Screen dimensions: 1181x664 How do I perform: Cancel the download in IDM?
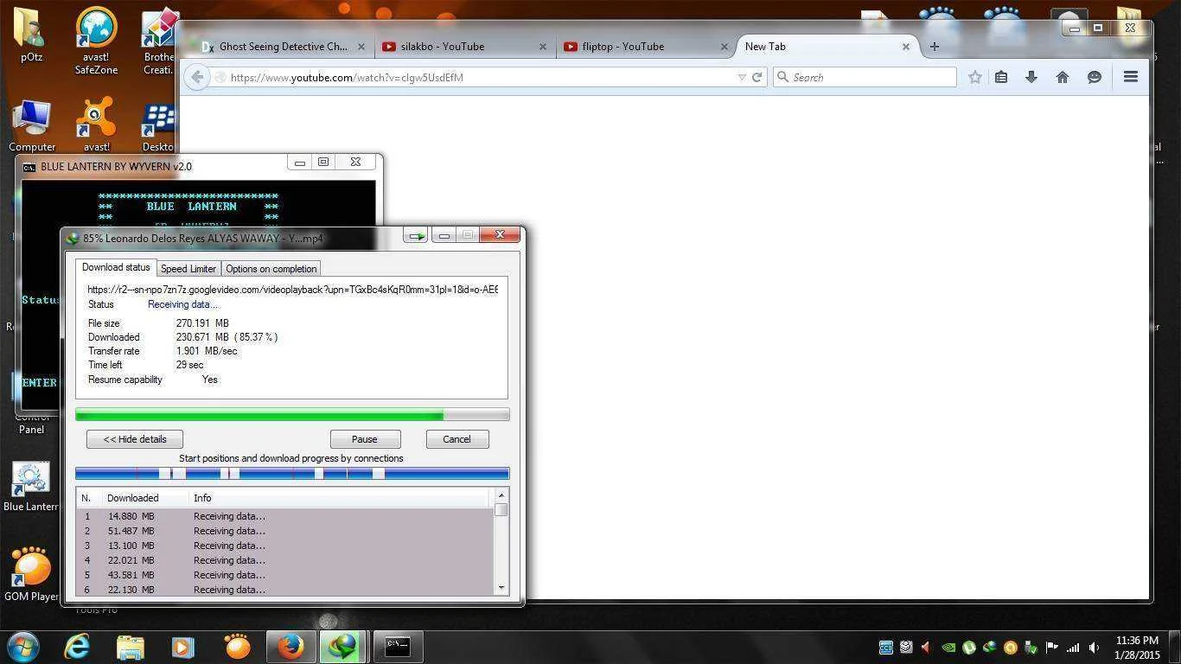(x=456, y=439)
